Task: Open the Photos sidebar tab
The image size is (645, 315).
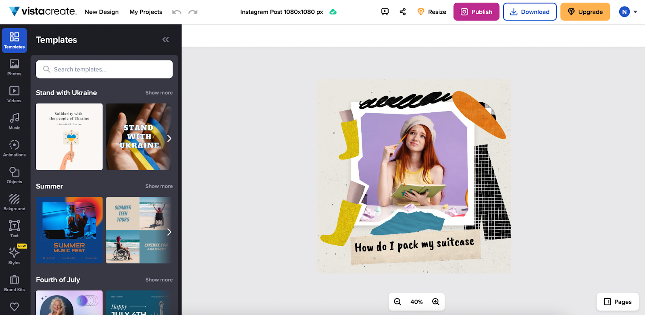Action: coord(15,67)
